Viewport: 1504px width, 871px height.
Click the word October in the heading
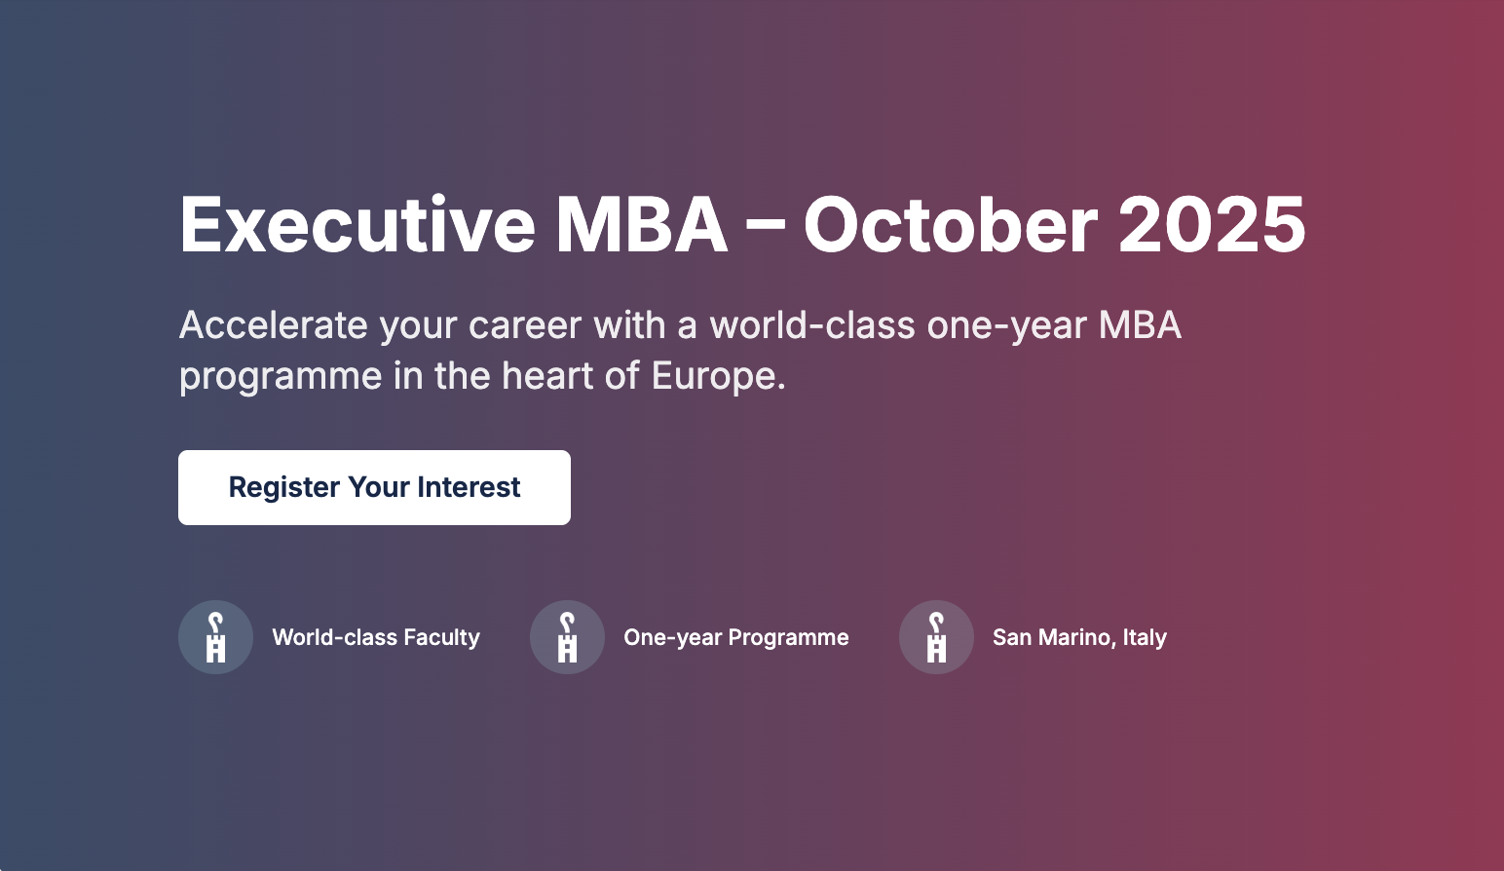click(x=951, y=225)
